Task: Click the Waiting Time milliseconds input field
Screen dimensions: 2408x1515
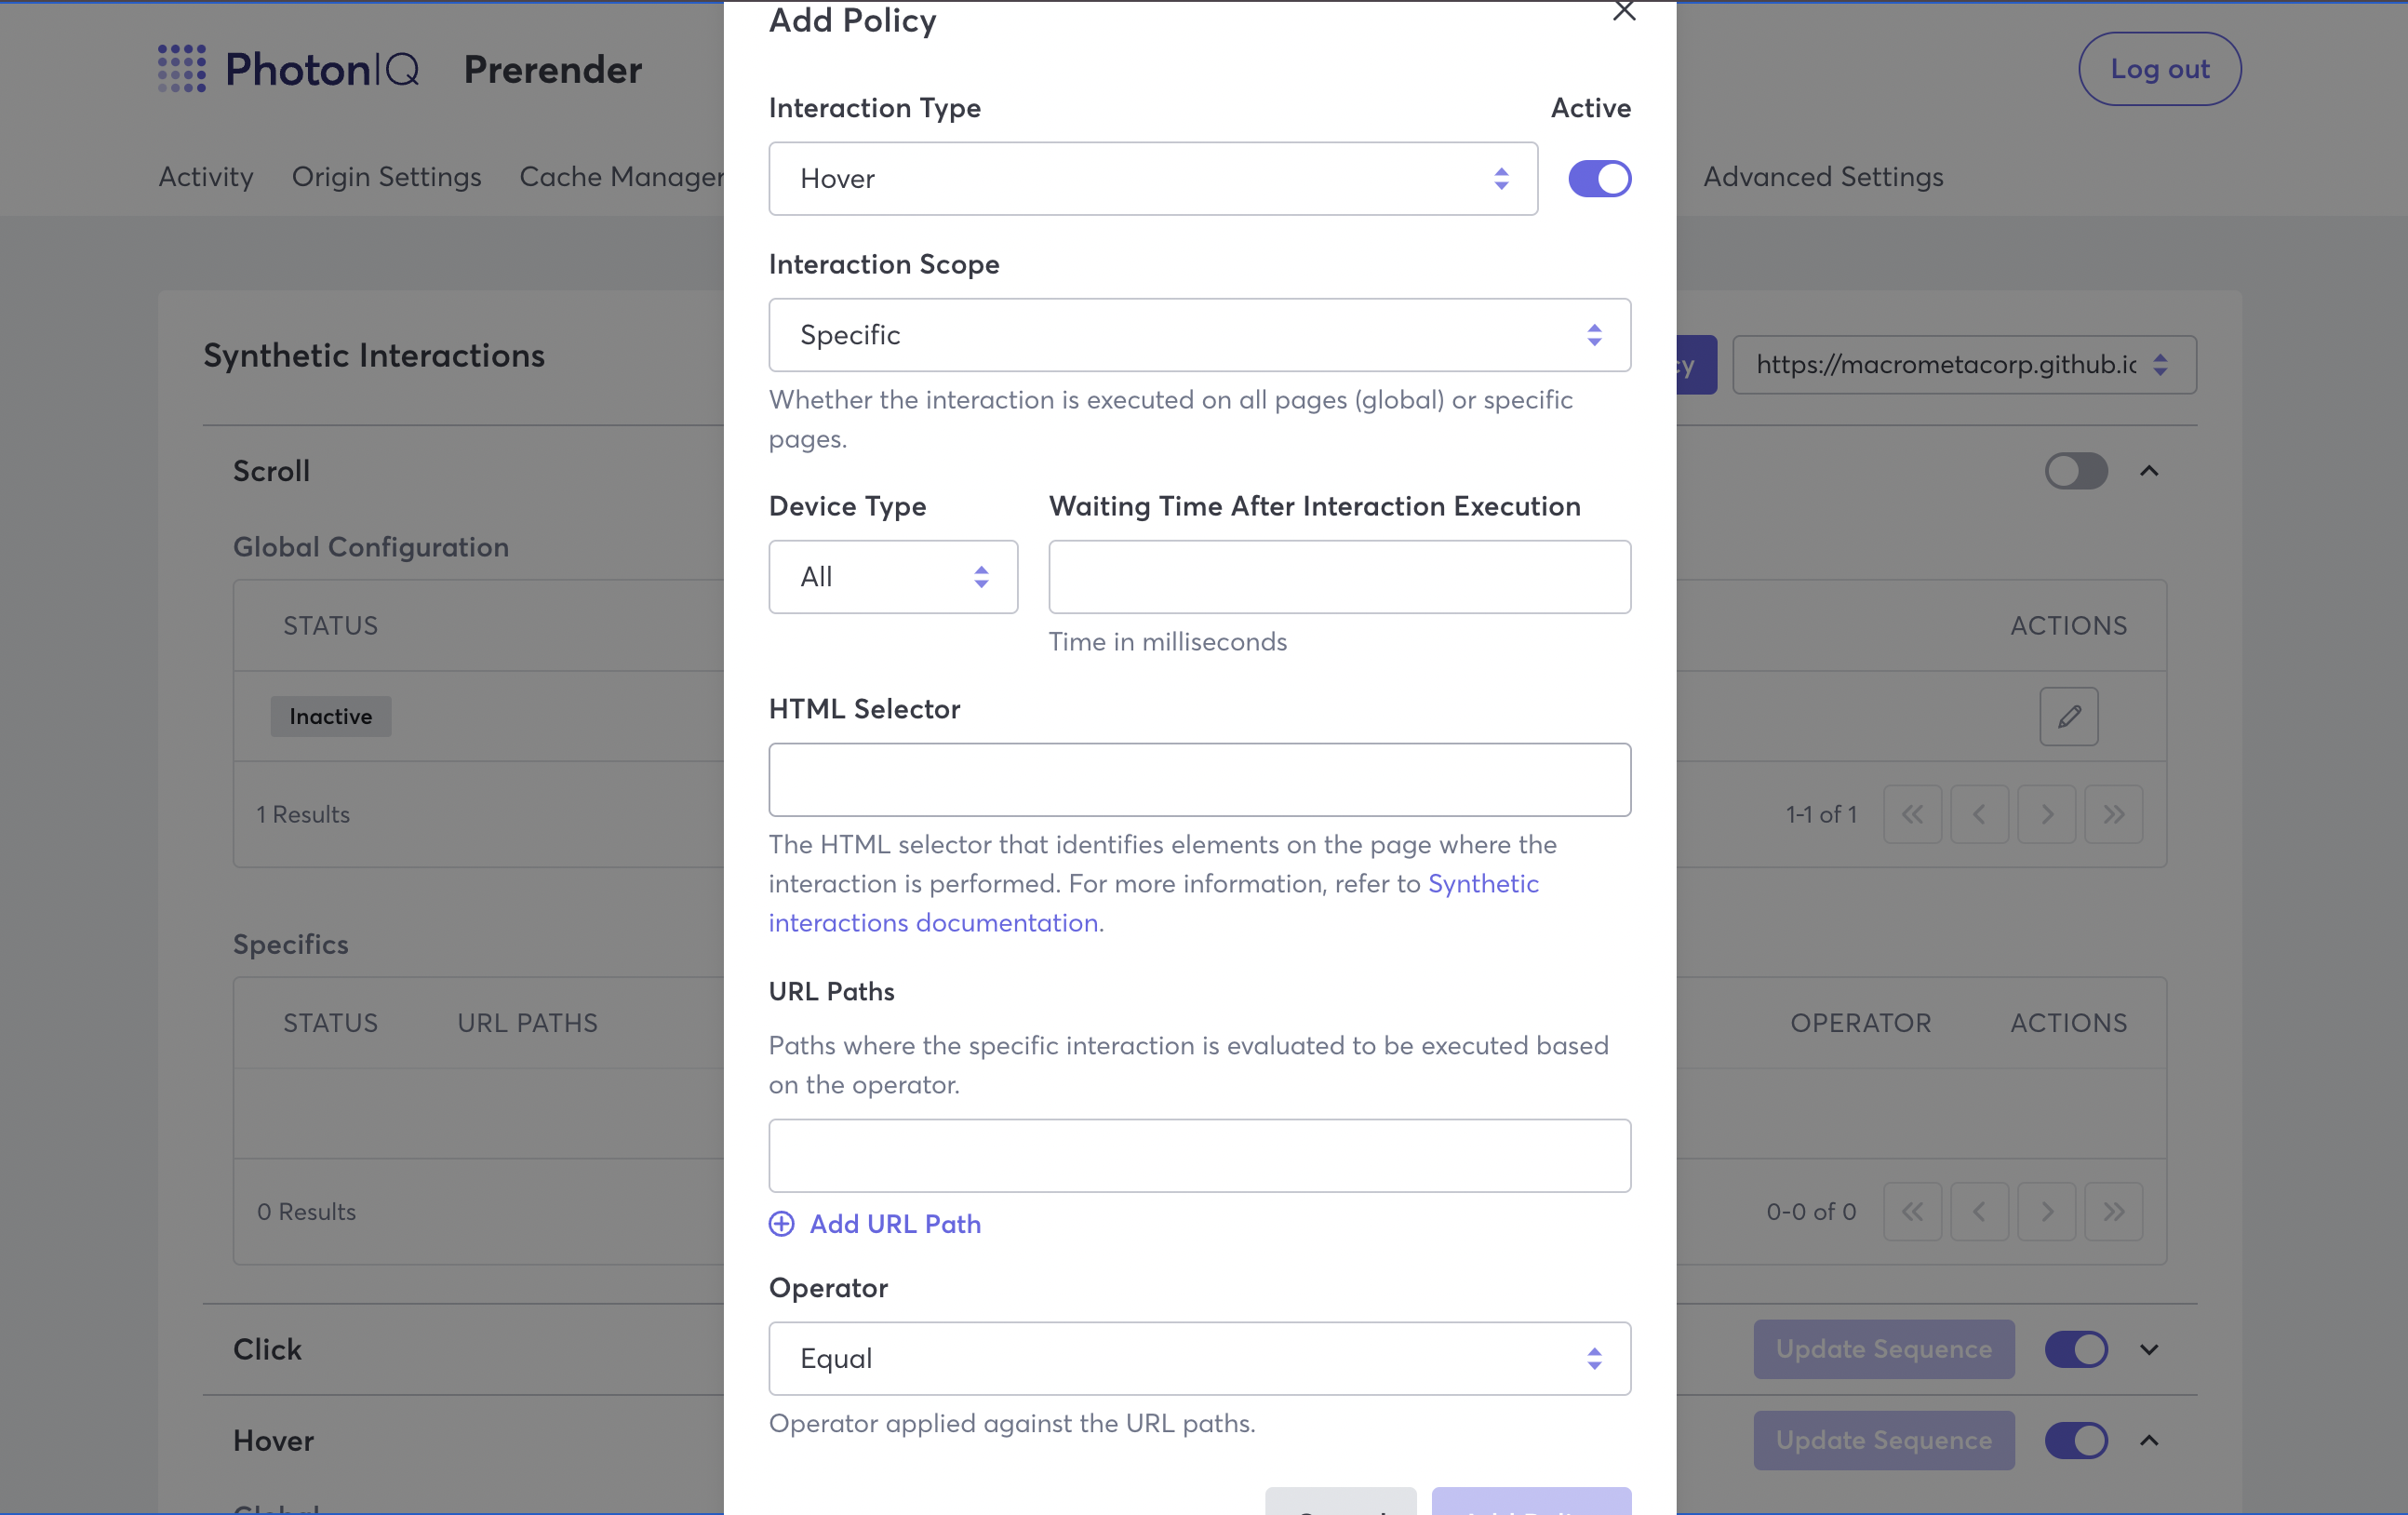Action: coord(1339,577)
